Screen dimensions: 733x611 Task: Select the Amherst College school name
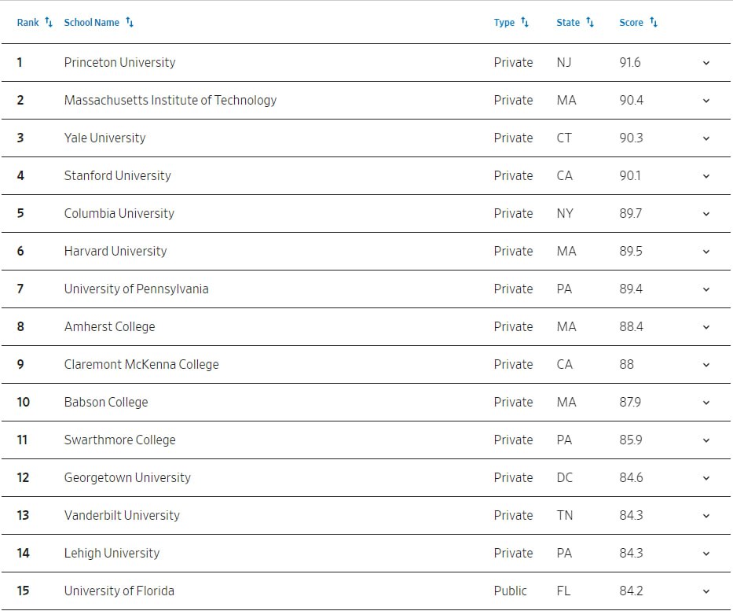109,326
